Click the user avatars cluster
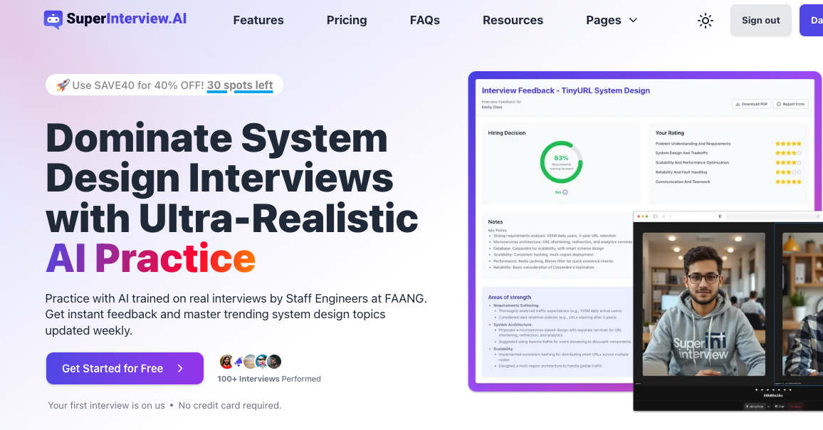The image size is (823, 430). click(251, 361)
